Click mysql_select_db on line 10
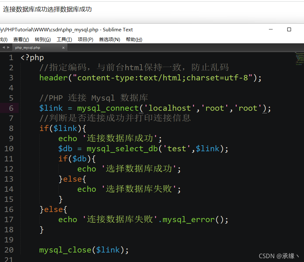304x262 pixels. 122,149
